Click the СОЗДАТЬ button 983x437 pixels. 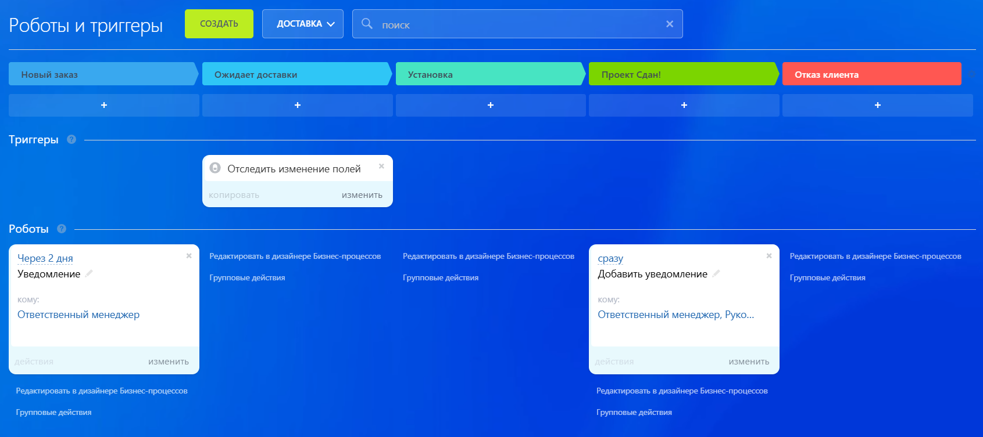(219, 24)
